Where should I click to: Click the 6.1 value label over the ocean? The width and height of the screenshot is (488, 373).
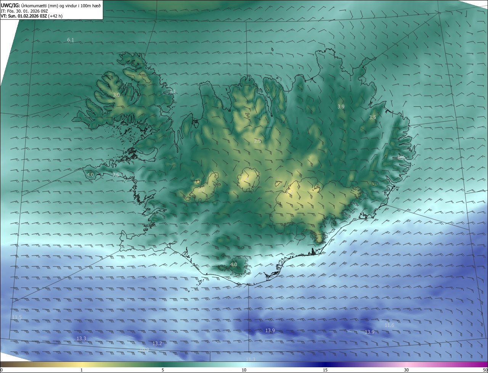pos(71,40)
